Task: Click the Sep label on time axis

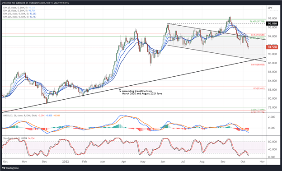Action: [223, 162]
